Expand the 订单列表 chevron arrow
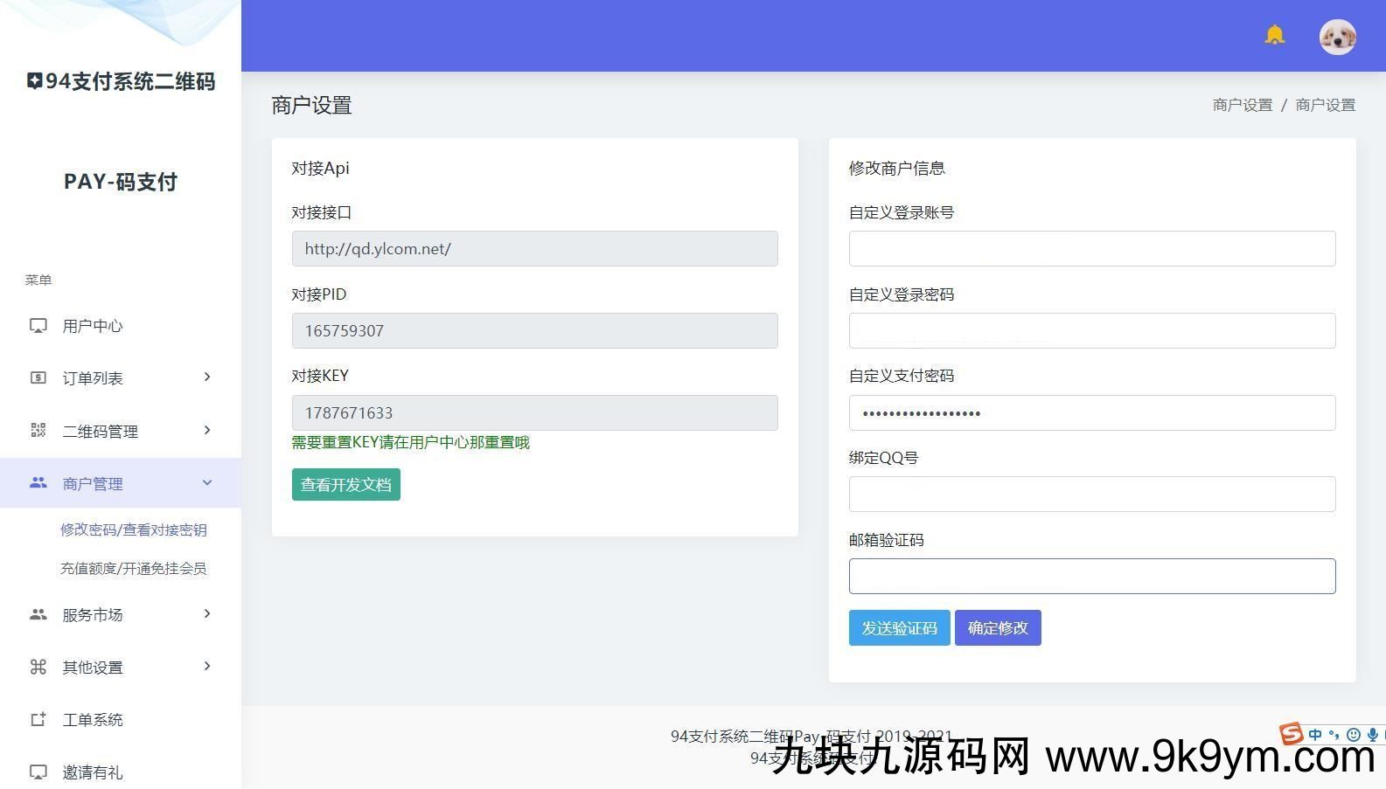This screenshot has height=789, width=1386. tap(207, 377)
